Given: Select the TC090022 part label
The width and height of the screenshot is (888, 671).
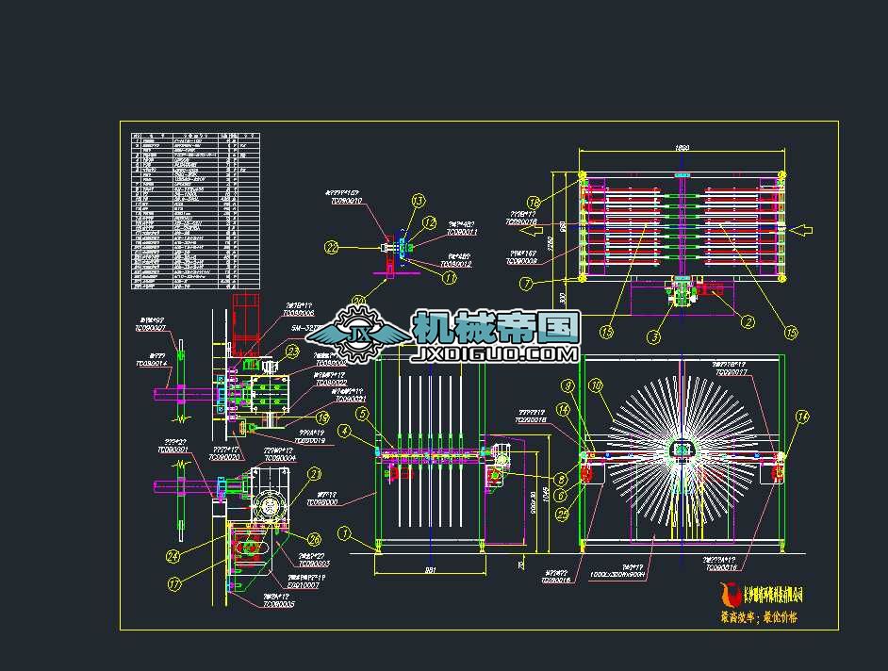Looking at the screenshot, I should pos(332,383).
